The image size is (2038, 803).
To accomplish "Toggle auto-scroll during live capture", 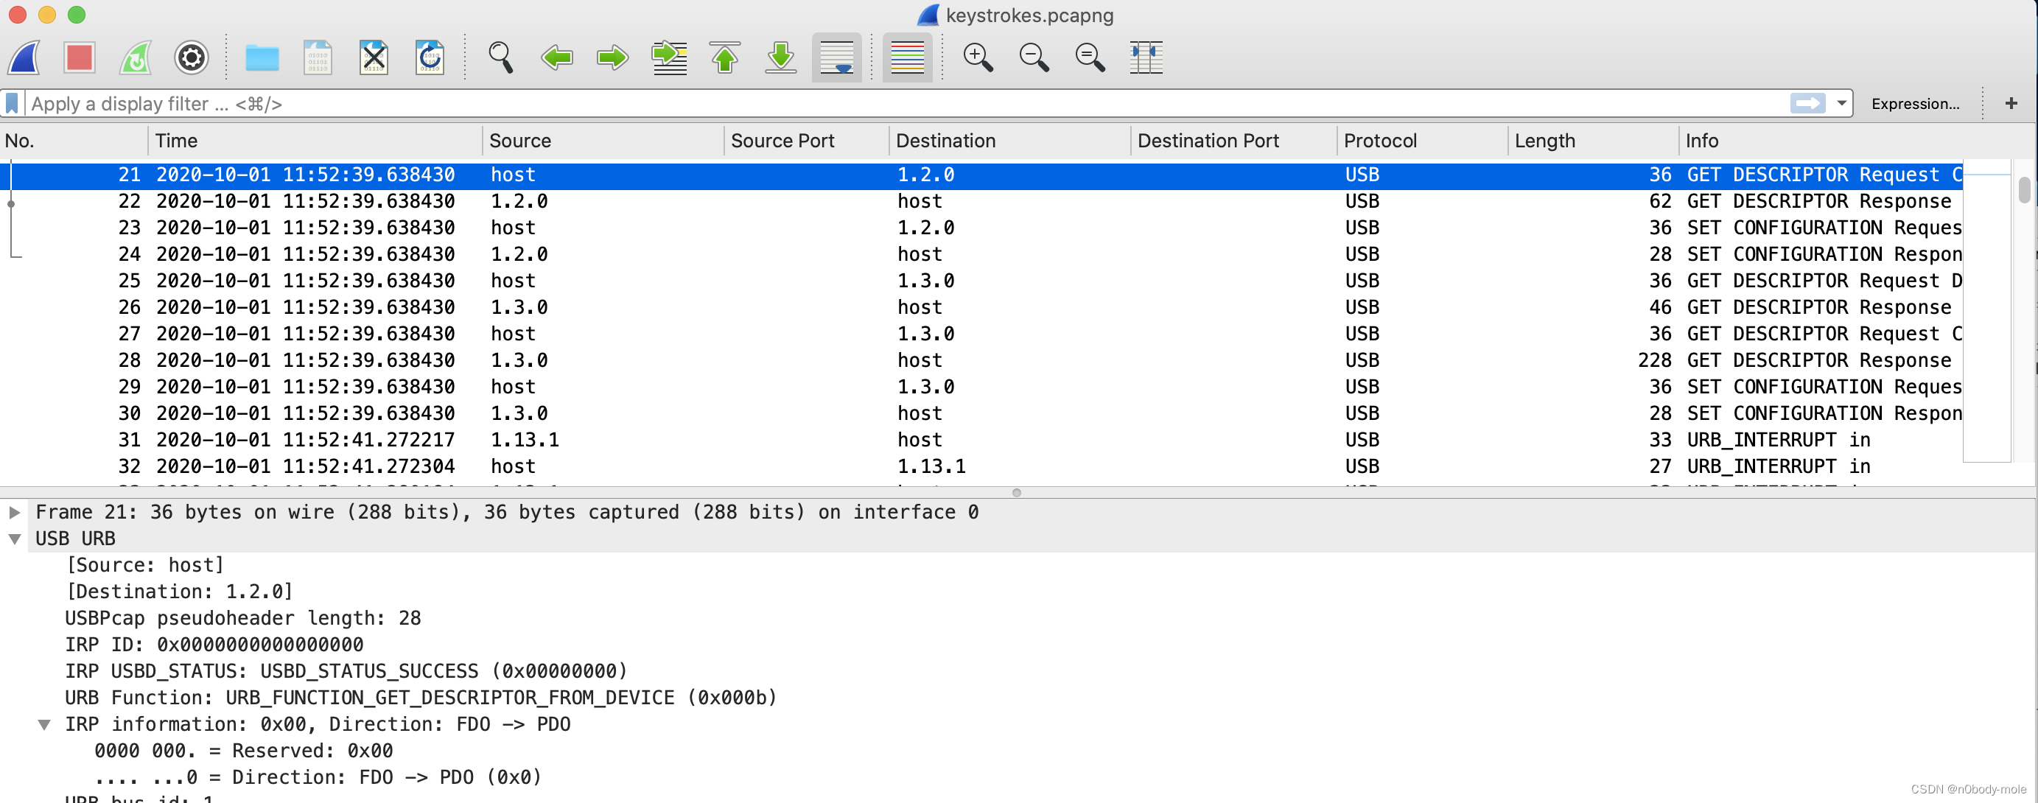I will [836, 57].
